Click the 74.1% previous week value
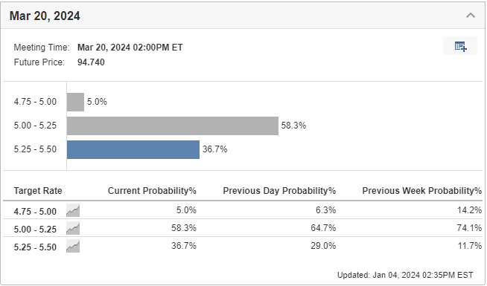Image resolution: width=487 pixels, height=286 pixels. pos(469,228)
